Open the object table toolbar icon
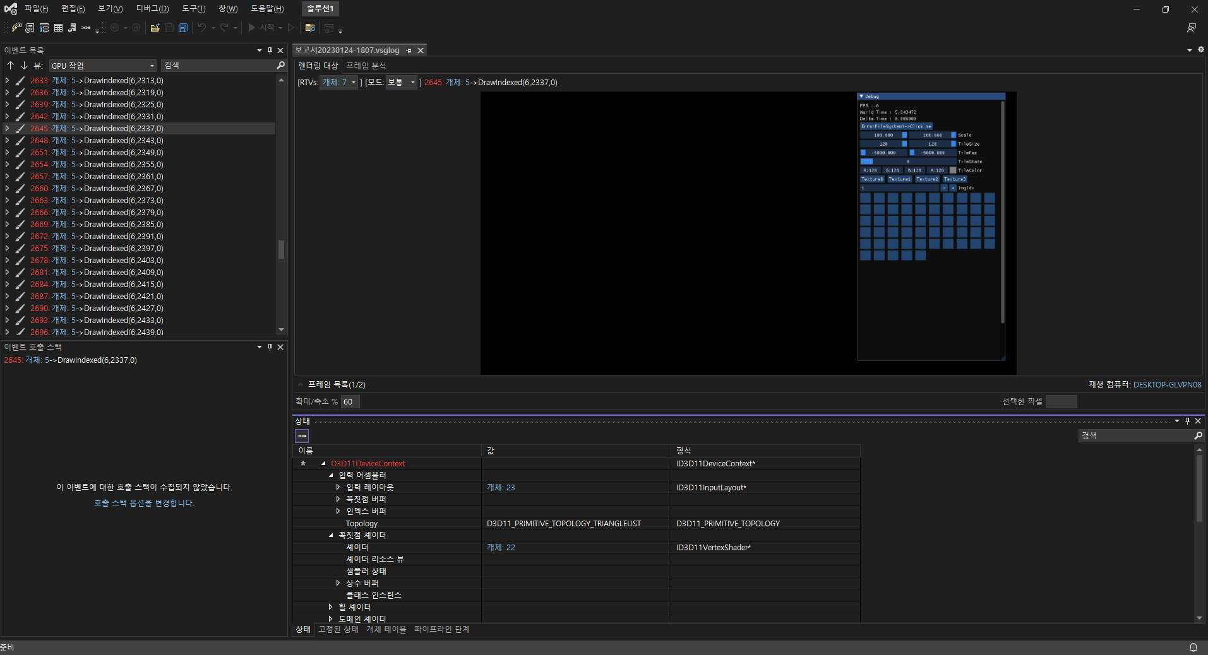The height and width of the screenshot is (655, 1208). point(58,28)
